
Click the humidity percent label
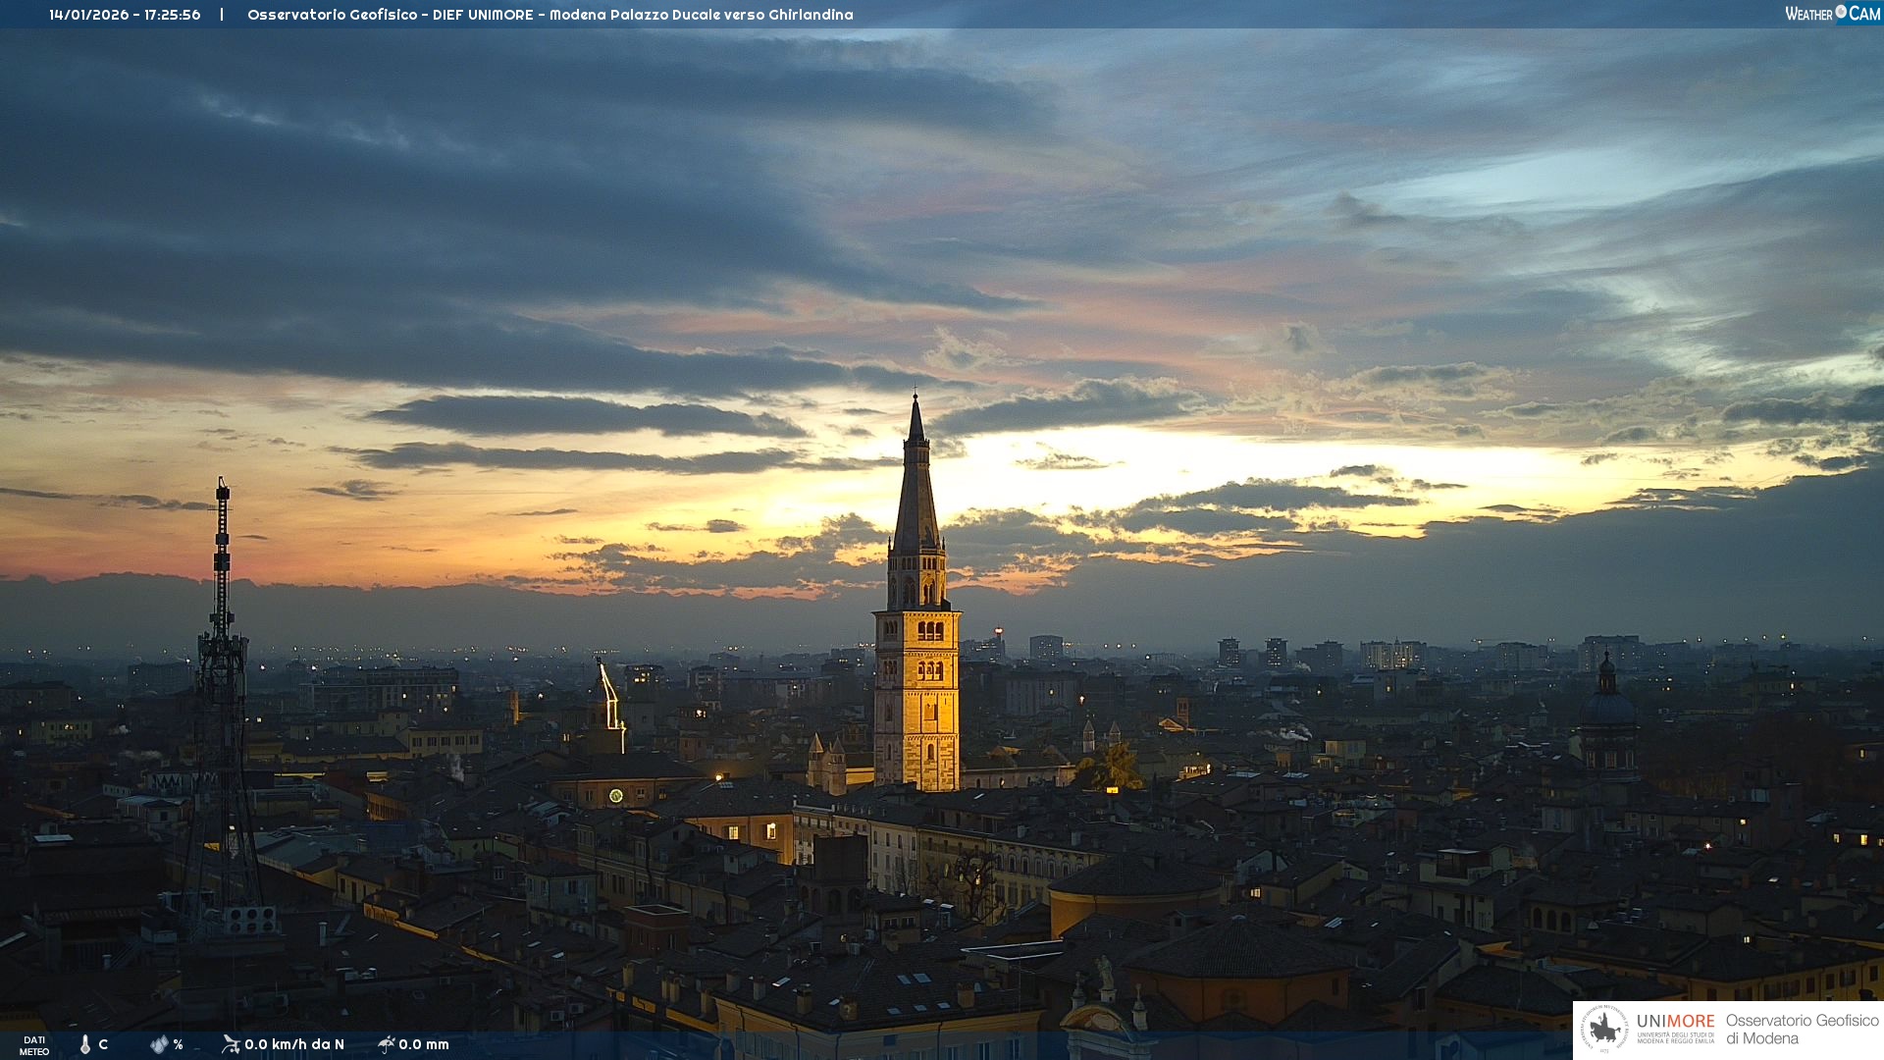coord(178,1044)
